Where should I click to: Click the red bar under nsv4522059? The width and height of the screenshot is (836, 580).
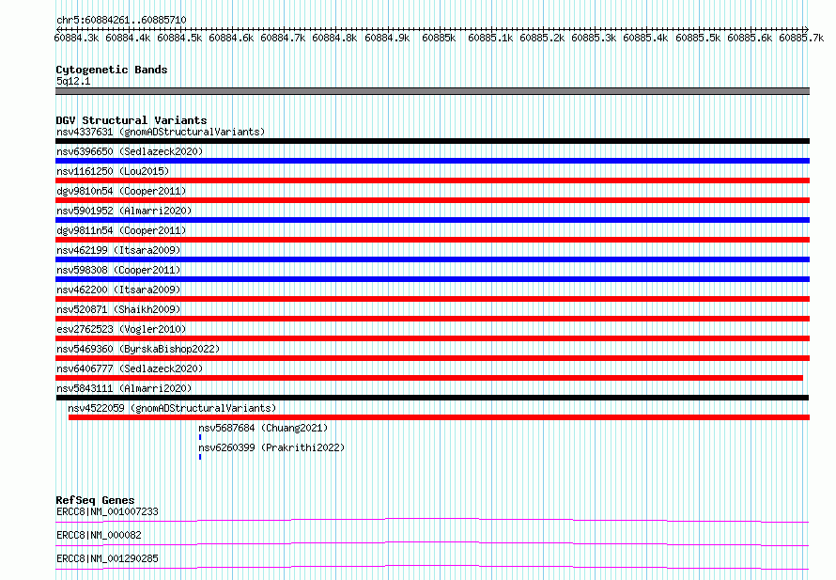[x=439, y=417]
